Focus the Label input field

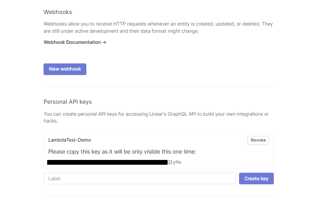pyautogui.click(x=140, y=179)
